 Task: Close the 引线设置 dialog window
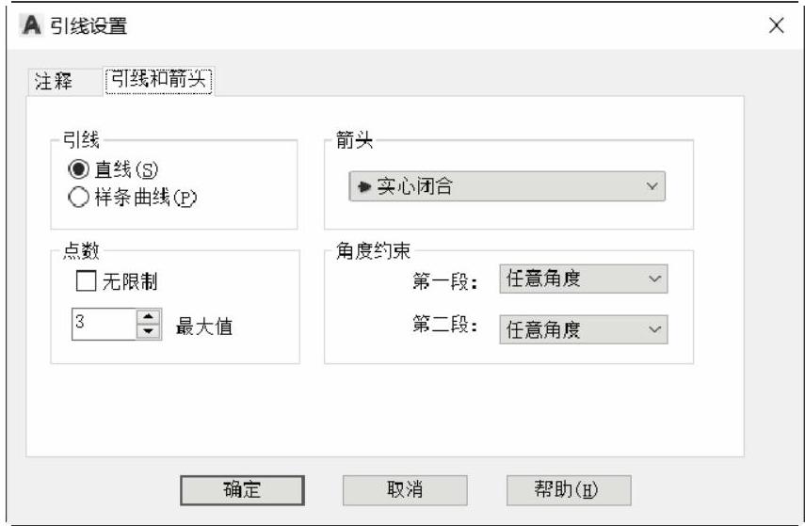click(x=776, y=25)
